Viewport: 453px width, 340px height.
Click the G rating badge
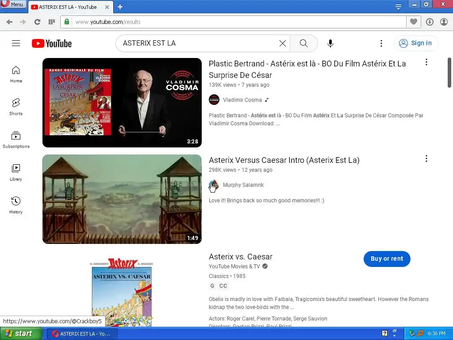point(212,286)
